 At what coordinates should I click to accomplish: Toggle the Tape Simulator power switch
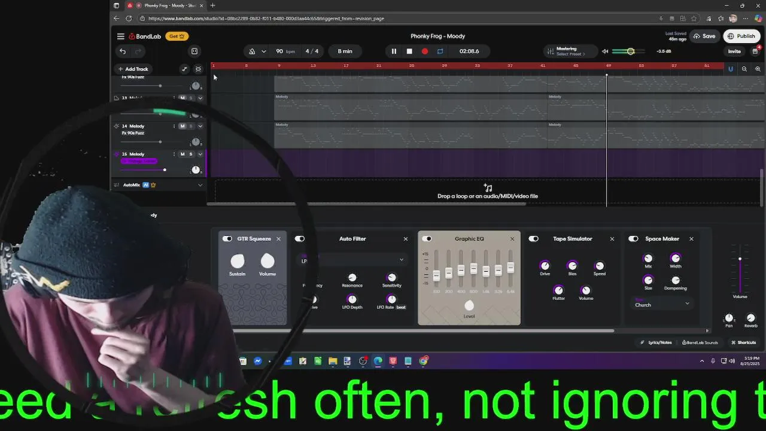click(534, 239)
